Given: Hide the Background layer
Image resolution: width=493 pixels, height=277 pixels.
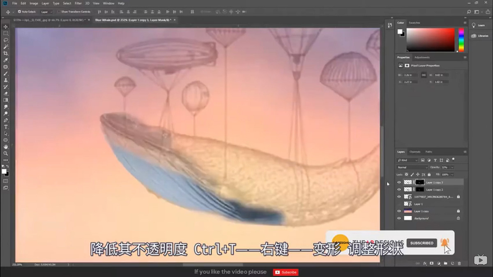Looking at the screenshot, I should [x=399, y=218].
